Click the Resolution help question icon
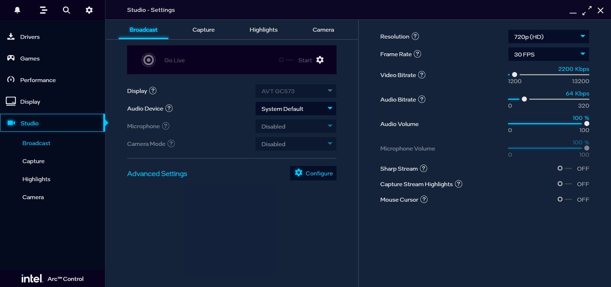Viewport: 611px width, 287px height. tap(415, 36)
